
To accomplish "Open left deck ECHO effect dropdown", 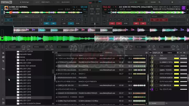I will coord(62,47).
